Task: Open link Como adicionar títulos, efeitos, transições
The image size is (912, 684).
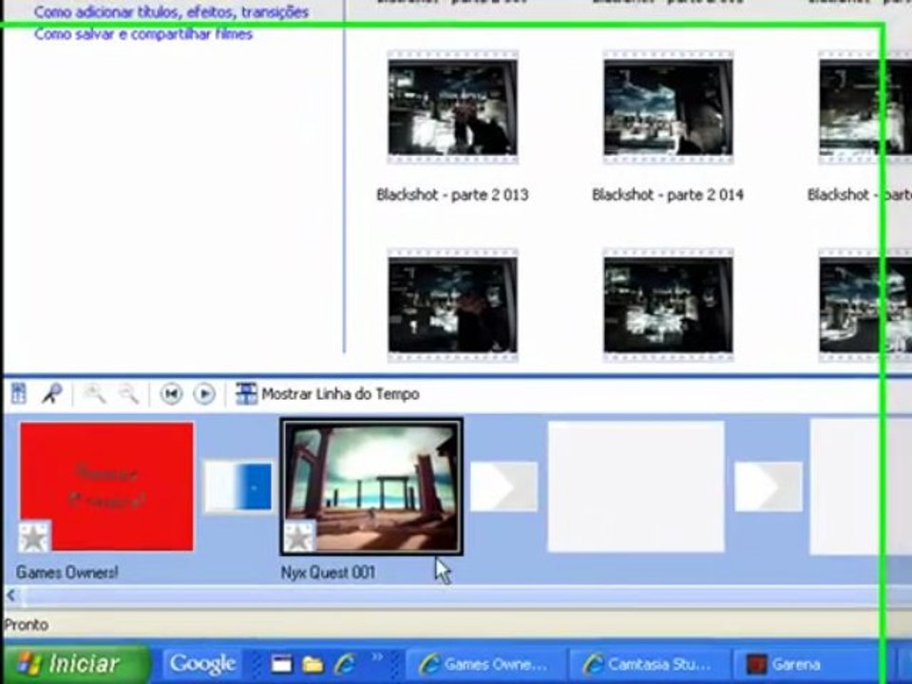Action: point(171,12)
